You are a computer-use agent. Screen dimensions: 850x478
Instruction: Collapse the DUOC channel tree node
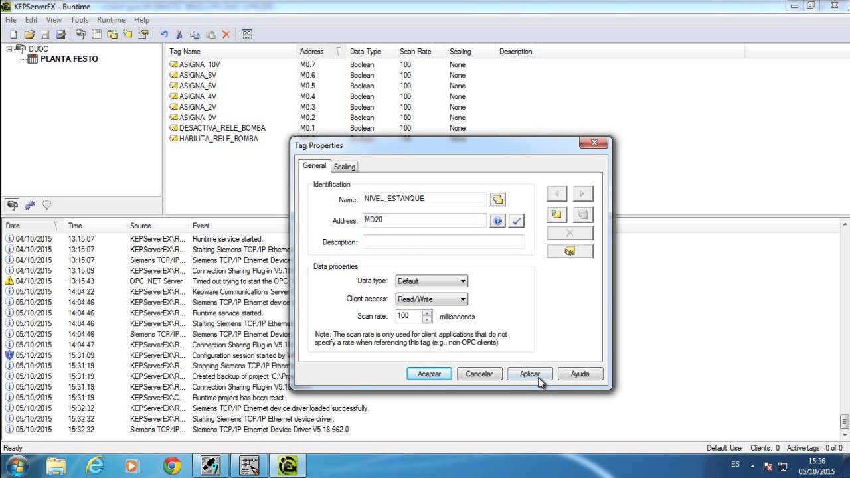[x=9, y=48]
